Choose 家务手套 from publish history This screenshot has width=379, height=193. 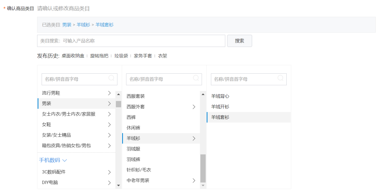pyautogui.click(x=143, y=56)
